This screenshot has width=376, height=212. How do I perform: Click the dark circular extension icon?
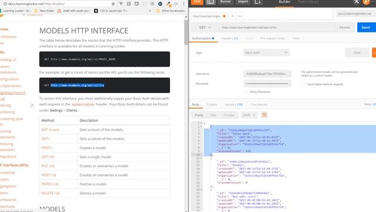pyautogui.click(x=160, y=4)
